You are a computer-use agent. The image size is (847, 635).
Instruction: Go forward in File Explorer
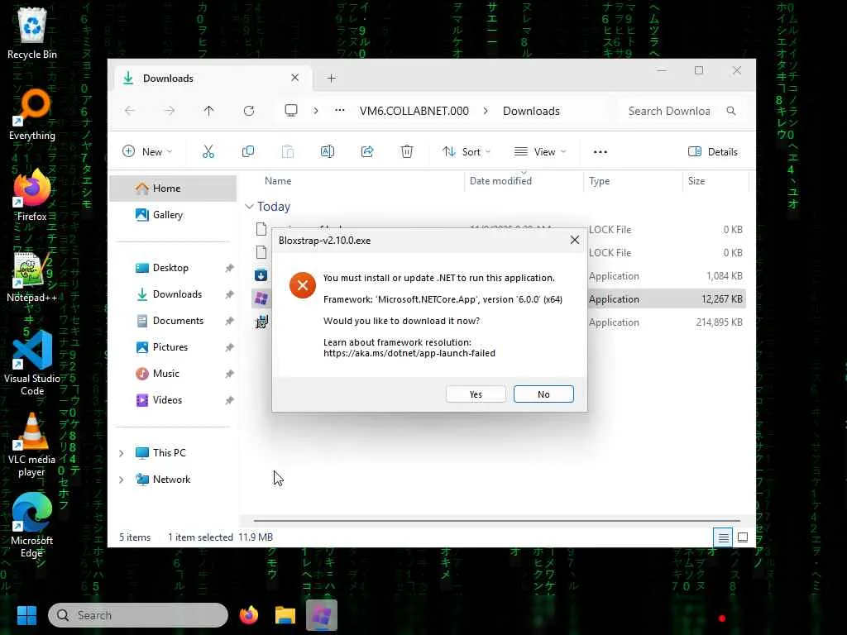(170, 111)
